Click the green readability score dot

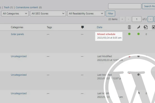[139, 34]
